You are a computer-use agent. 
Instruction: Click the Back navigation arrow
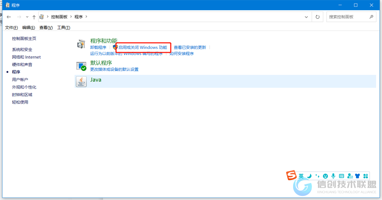pos(9,17)
